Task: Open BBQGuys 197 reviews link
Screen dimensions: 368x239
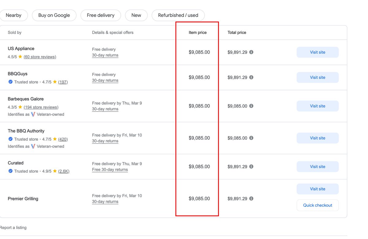Action: [x=63, y=82]
